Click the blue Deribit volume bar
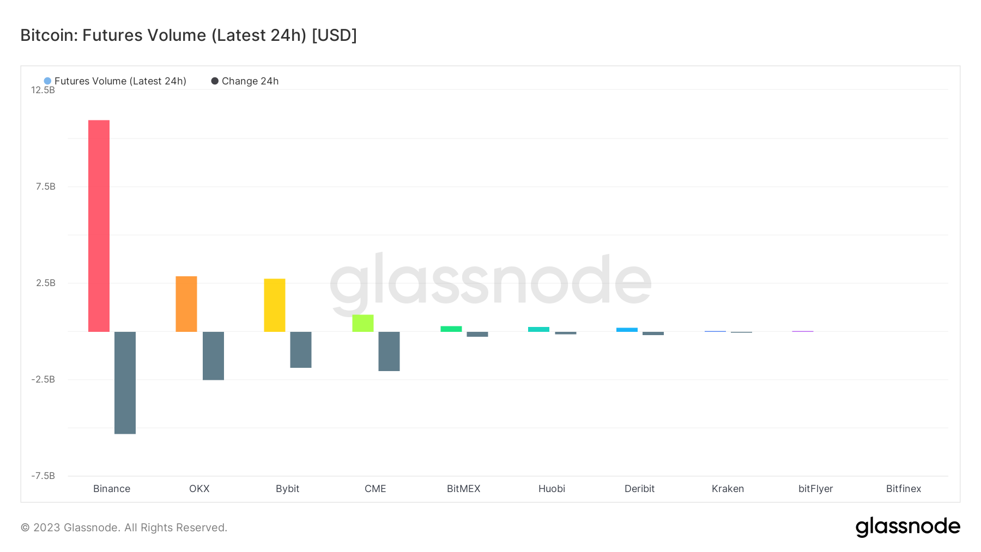This screenshot has height=552, width=981. [x=627, y=330]
